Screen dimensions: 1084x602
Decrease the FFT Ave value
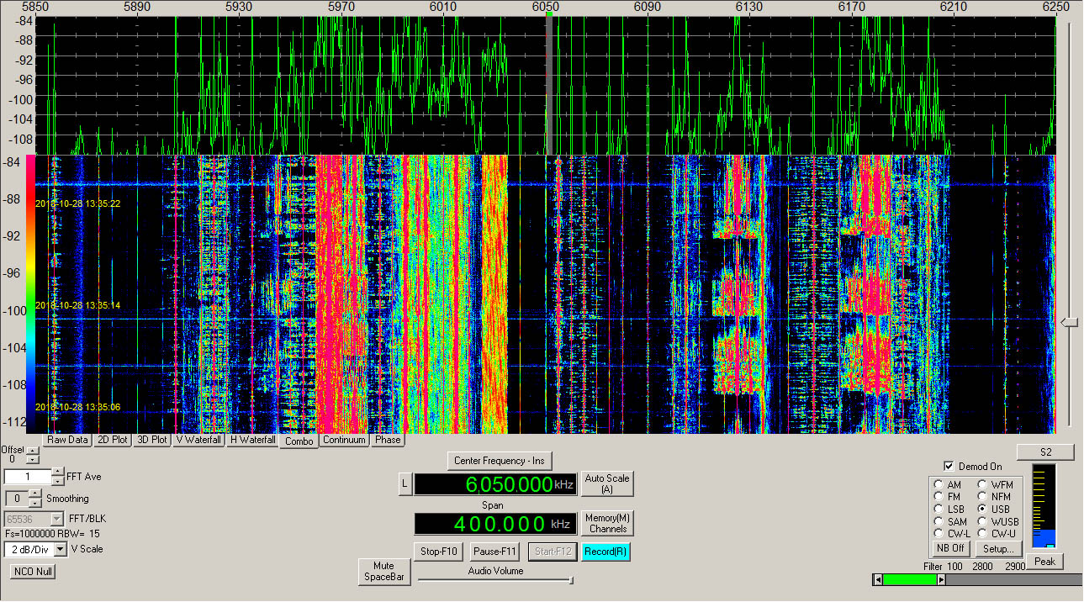(x=57, y=481)
